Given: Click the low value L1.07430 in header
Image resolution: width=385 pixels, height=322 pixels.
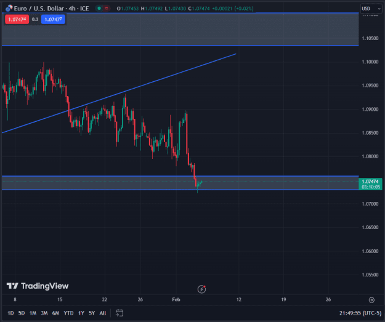Looking at the screenshot, I should point(176,9).
